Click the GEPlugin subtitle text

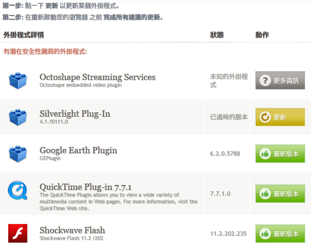click(50, 159)
